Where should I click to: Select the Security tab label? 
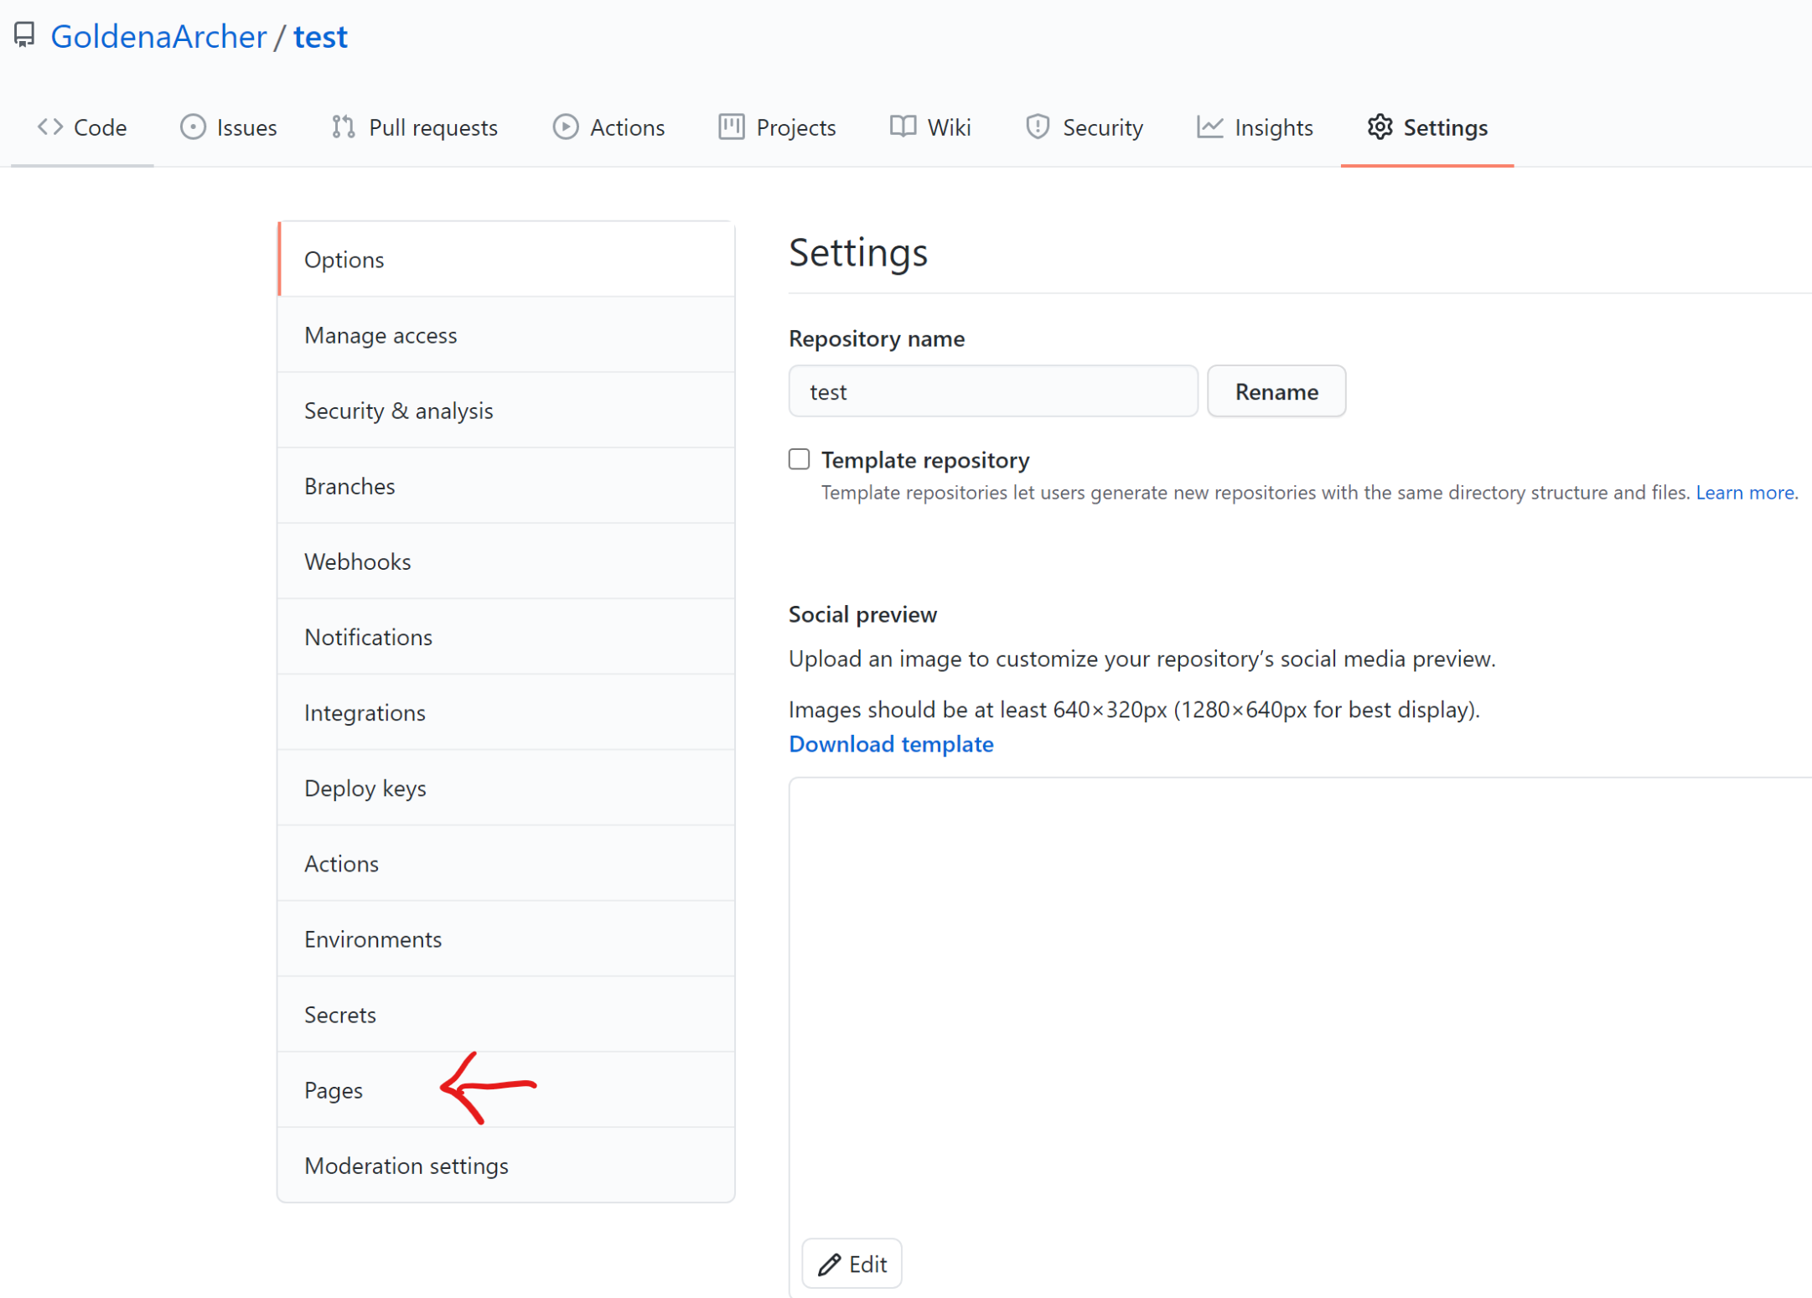[1102, 127]
